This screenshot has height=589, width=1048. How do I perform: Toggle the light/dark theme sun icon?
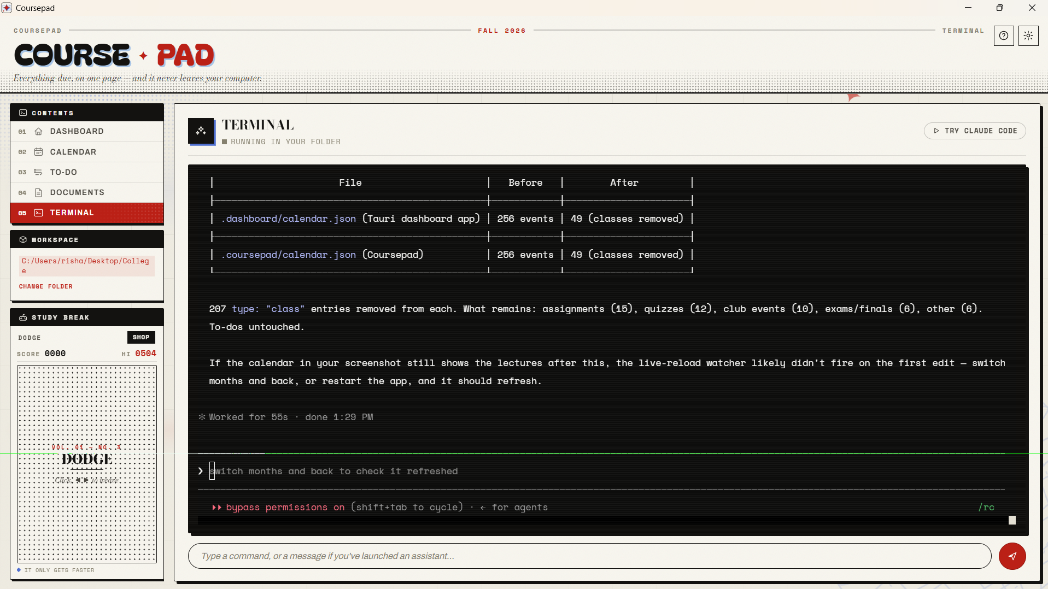pyautogui.click(x=1028, y=36)
